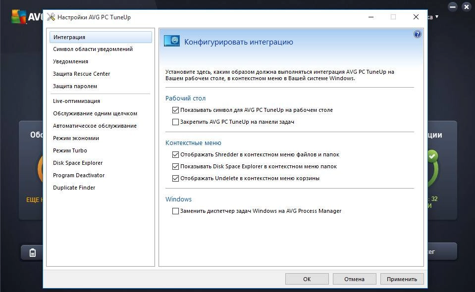
Task: Click the Windows section heading
Action: 178,199
